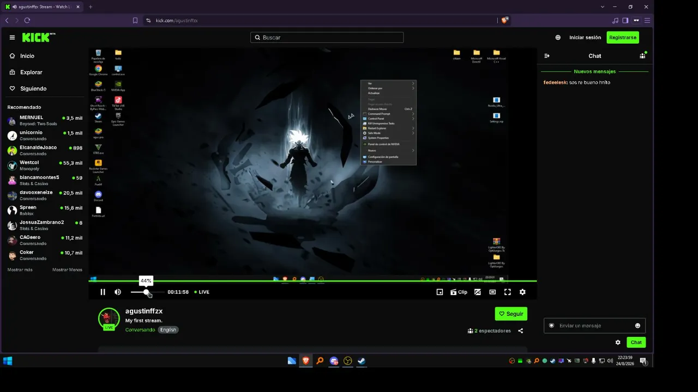Open the Coker recommended channel
This screenshot has height=392, width=698.
point(45,255)
